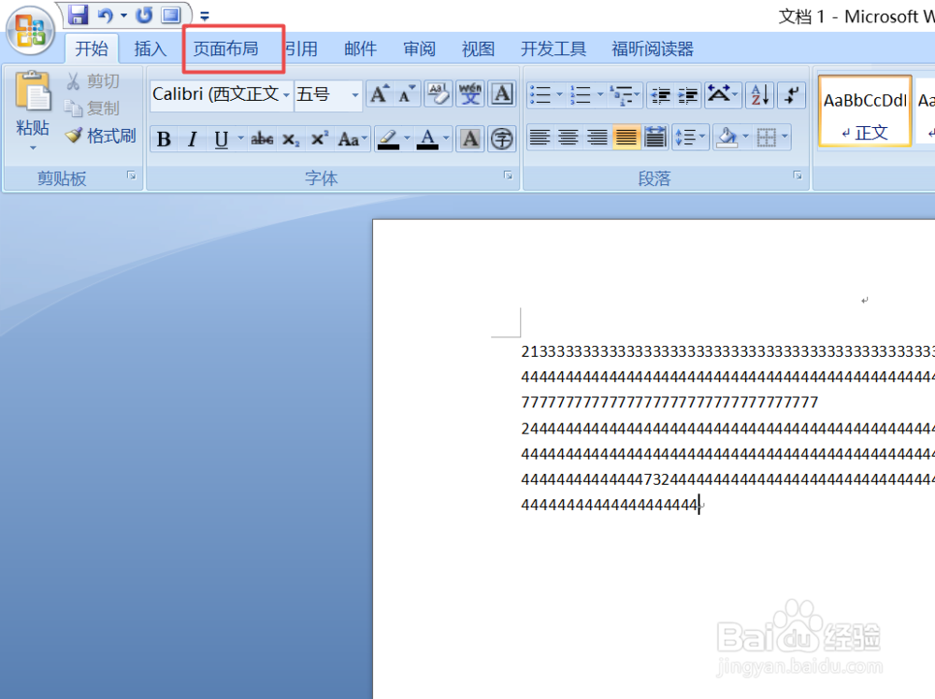Increase paragraph indent
This screenshot has height=699, width=935.
click(687, 94)
